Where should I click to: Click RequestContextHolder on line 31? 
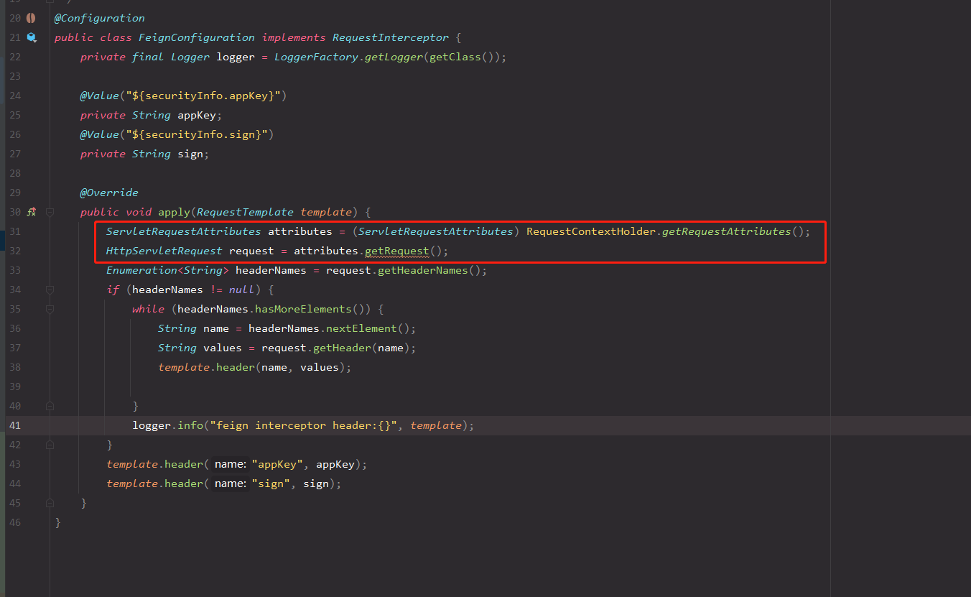[591, 231]
